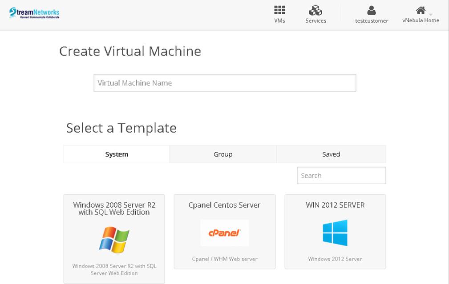Click the Virtual Machine Name input field
Screen dimensions: 449x284
224,83
